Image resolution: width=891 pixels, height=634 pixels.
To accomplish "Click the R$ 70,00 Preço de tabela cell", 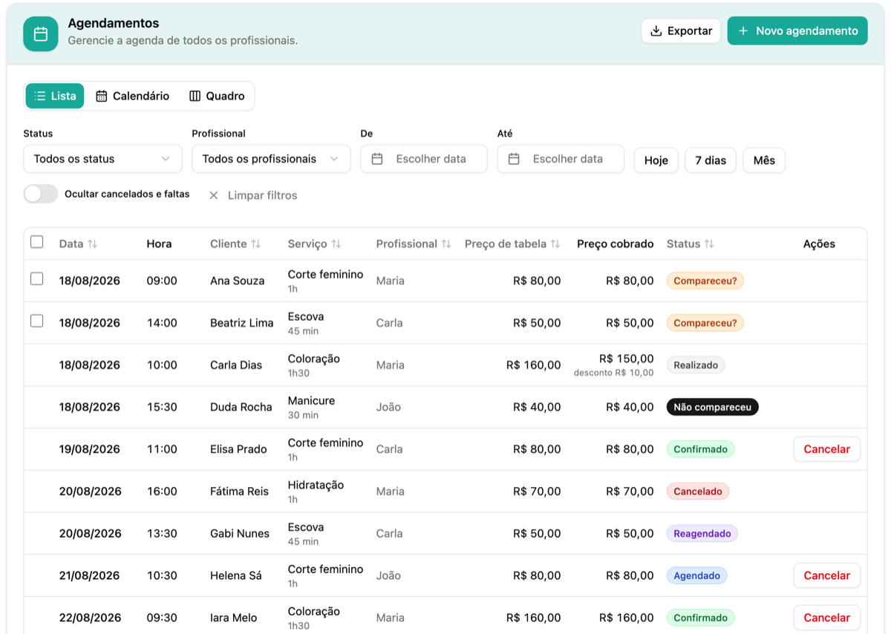I will click(537, 491).
